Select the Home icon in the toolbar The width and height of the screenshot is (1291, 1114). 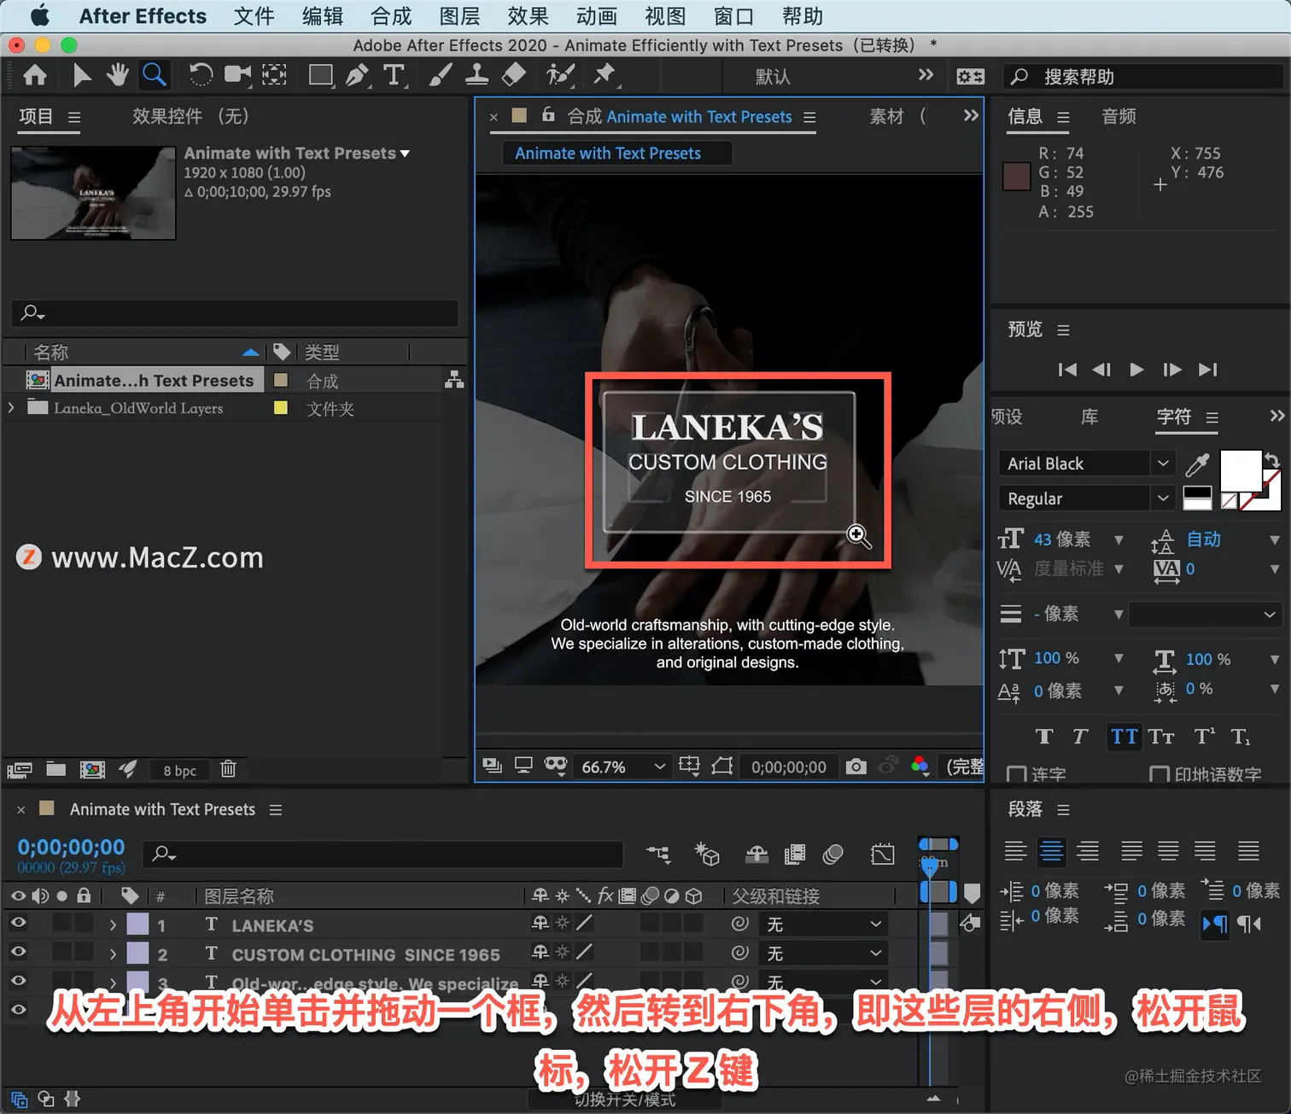(35, 76)
